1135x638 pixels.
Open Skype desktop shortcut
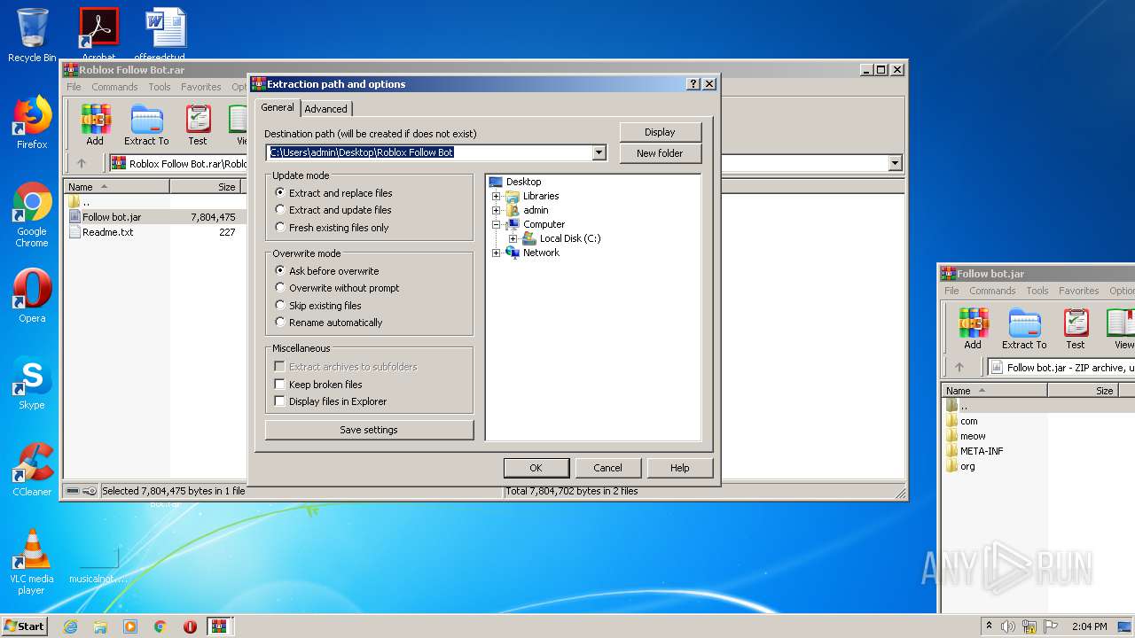pos(32,383)
